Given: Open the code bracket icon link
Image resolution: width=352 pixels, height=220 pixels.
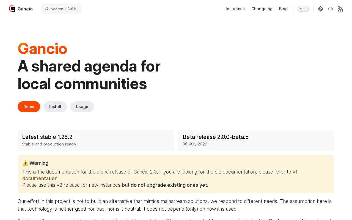Looking at the screenshot, I should pos(331,9).
